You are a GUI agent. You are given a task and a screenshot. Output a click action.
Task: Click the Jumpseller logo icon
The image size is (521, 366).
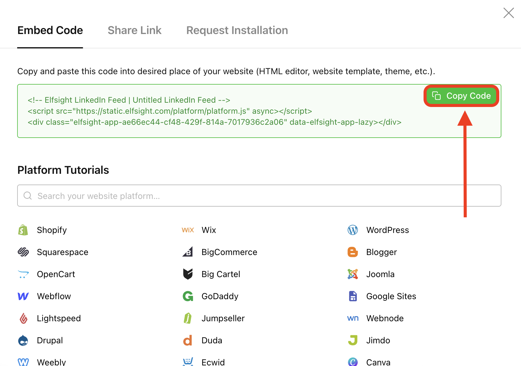click(x=188, y=318)
